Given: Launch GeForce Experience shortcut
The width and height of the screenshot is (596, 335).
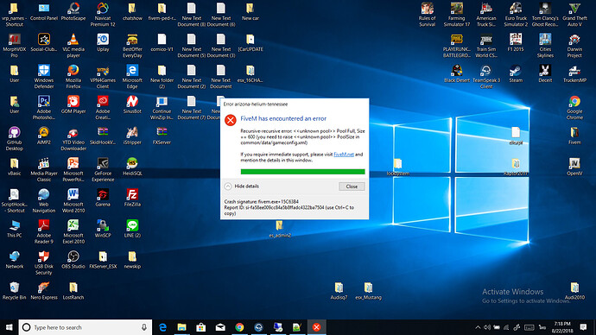Looking at the screenshot, I should coord(103,170).
